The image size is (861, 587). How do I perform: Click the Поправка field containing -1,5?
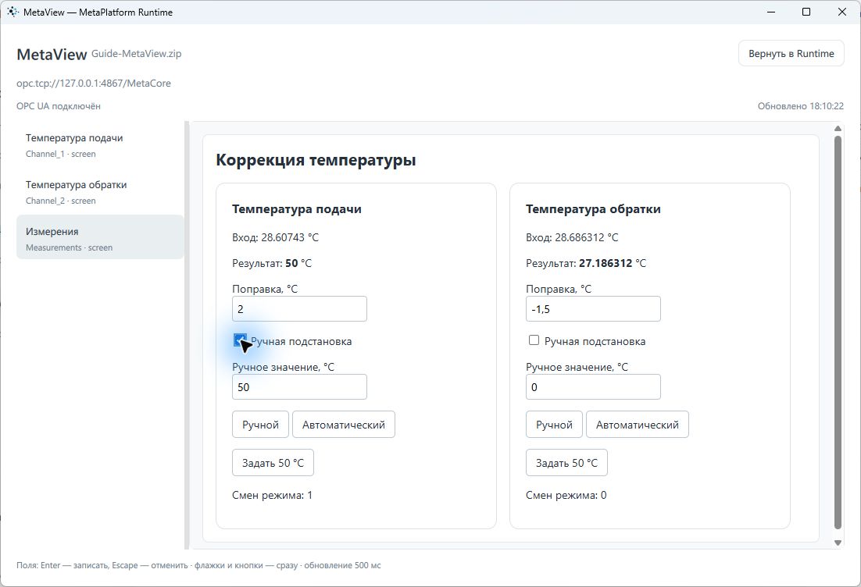click(x=593, y=309)
